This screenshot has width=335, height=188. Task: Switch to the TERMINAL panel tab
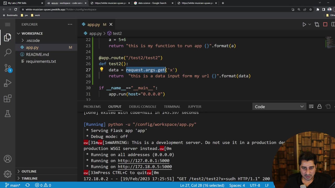pyautogui.click(x=172, y=107)
